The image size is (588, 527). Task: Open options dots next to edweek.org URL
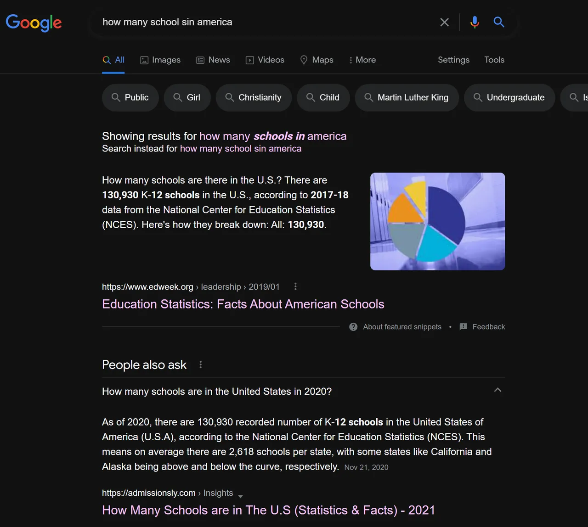295,286
